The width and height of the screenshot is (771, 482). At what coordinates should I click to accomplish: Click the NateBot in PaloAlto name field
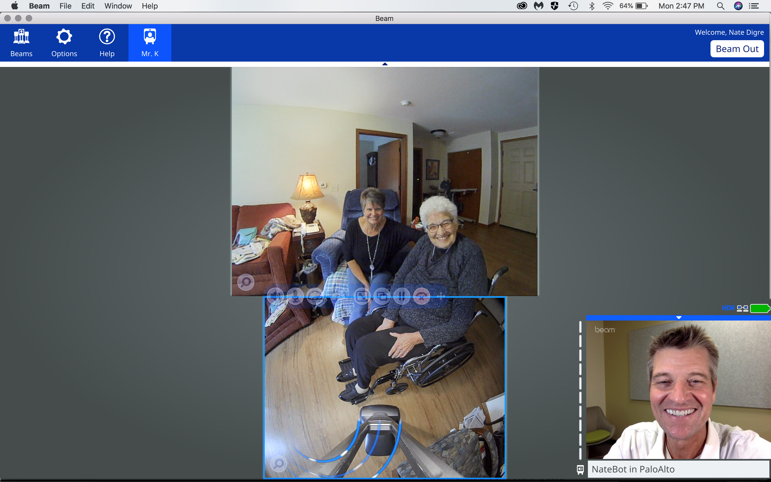679,469
